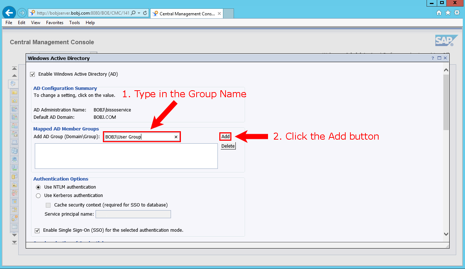
Task: Open the Internet Explorer Tools gear icon
Action: click(x=457, y=13)
